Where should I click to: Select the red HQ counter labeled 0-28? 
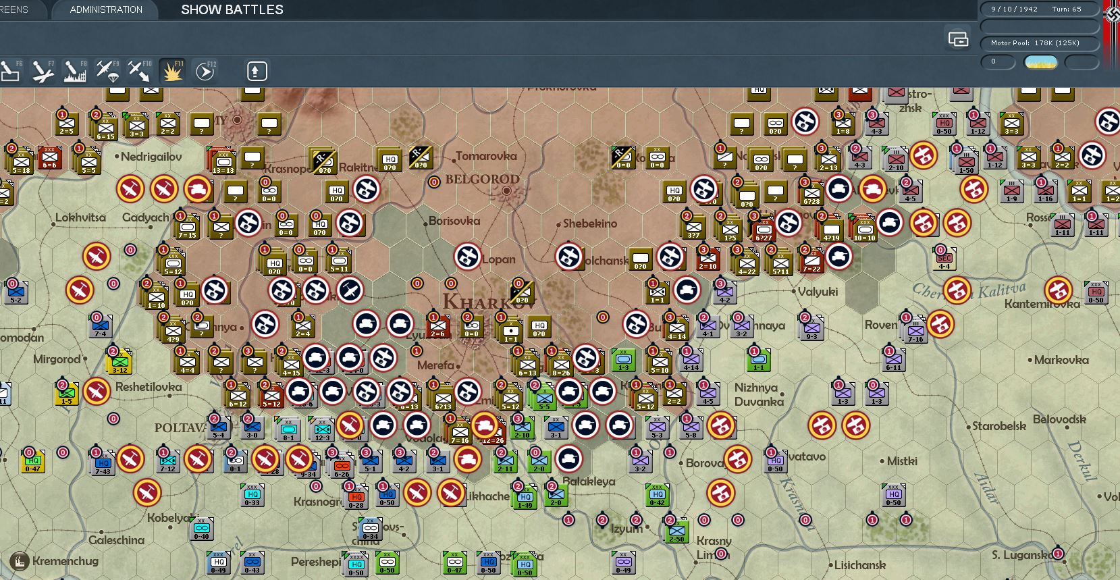tap(356, 497)
